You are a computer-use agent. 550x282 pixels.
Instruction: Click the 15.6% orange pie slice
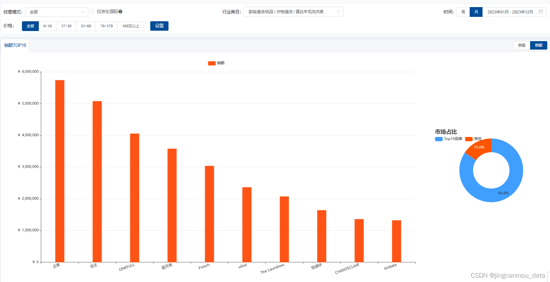(x=479, y=148)
